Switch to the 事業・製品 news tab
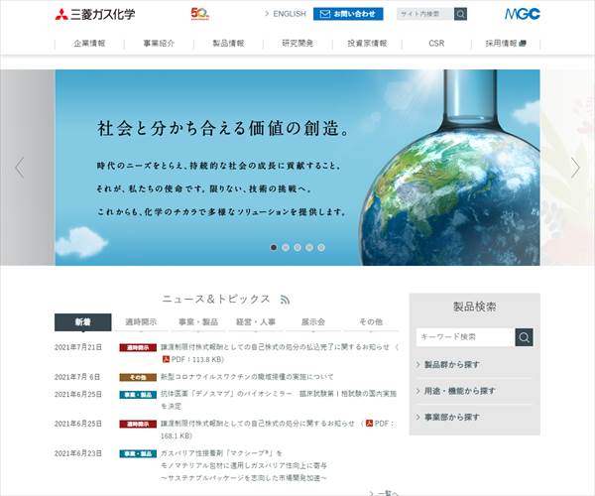This screenshot has height=496, width=595. [x=198, y=322]
